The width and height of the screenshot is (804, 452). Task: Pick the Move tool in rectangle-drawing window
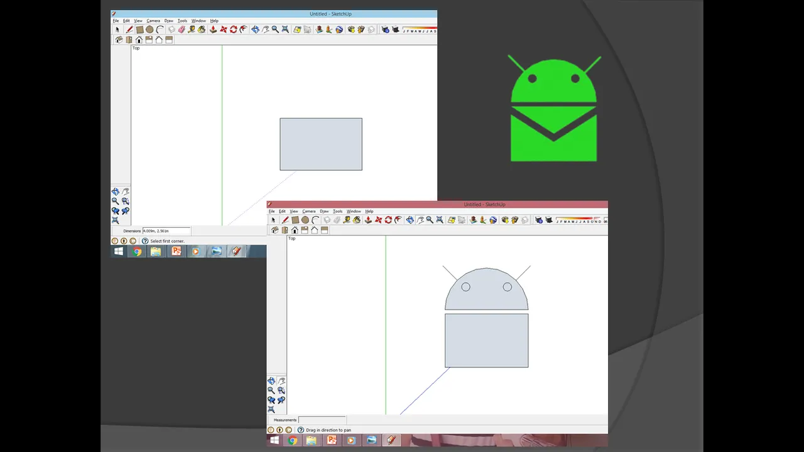tap(222, 30)
